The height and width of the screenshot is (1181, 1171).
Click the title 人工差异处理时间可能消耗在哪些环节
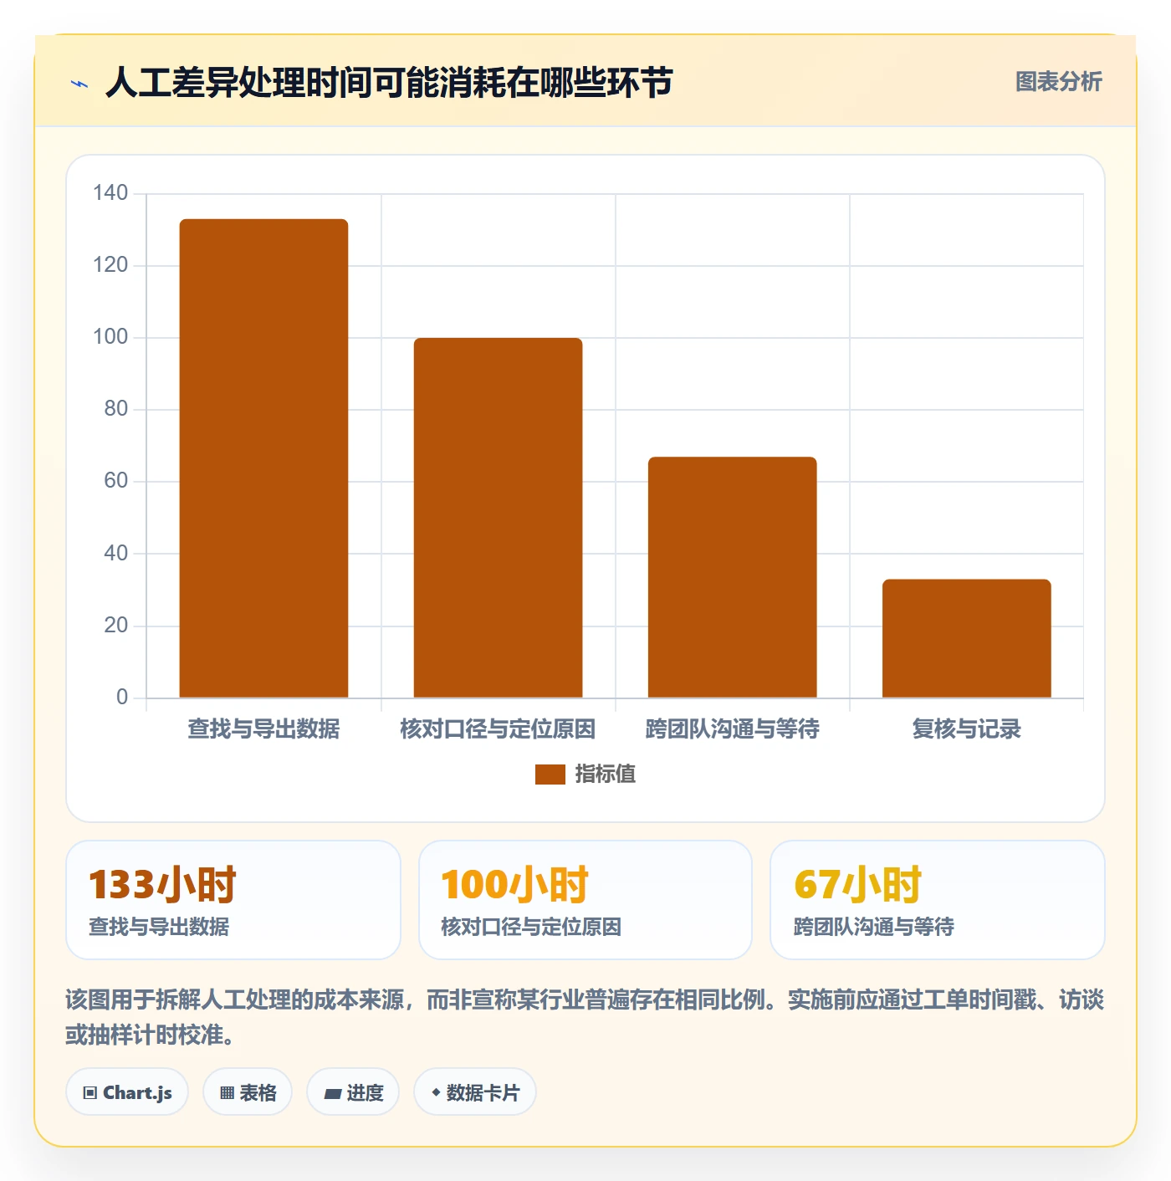click(389, 83)
